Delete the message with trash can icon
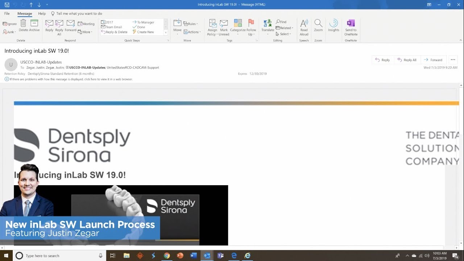 point(23,25)
